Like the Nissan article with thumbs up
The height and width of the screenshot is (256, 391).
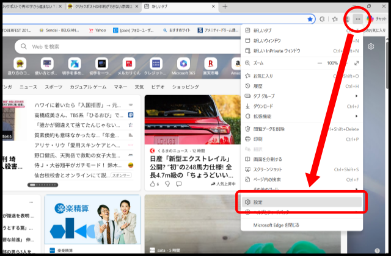(x=152, y=184)
